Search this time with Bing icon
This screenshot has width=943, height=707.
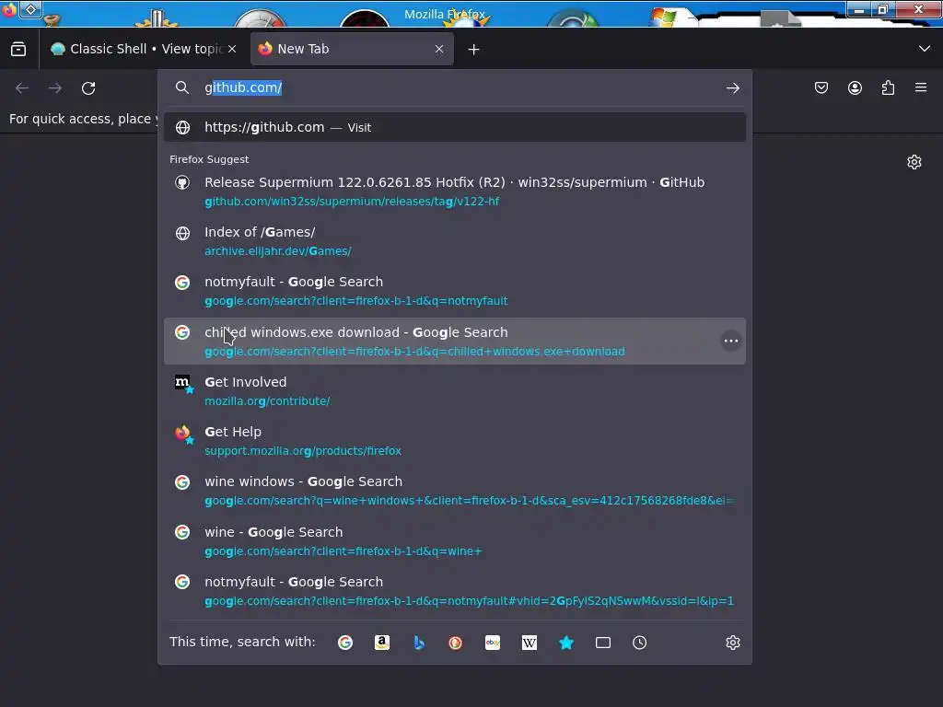(419, 643)
